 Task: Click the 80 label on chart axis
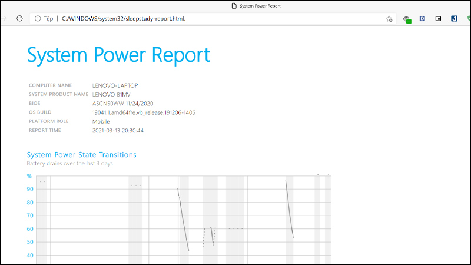click(30, 203)
